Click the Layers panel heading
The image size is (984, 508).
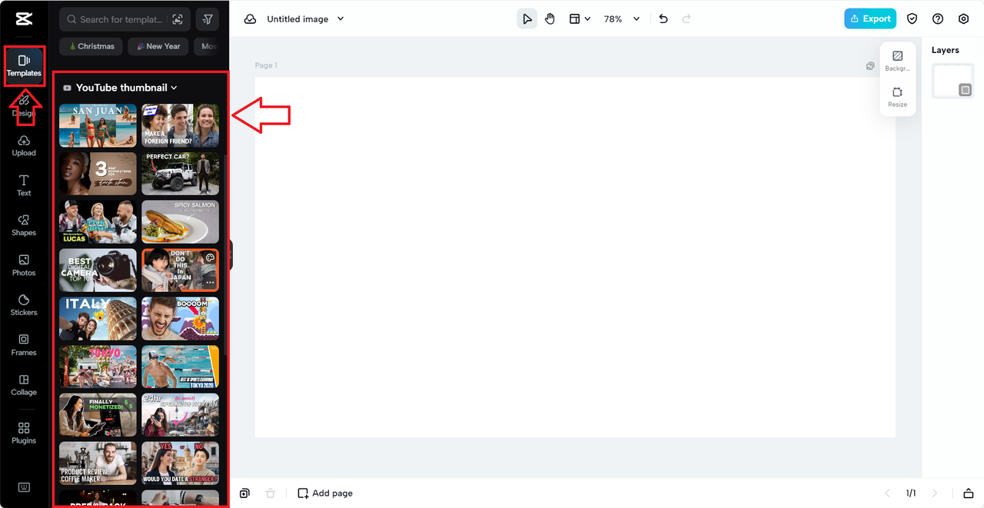click(x=945, y=50)
